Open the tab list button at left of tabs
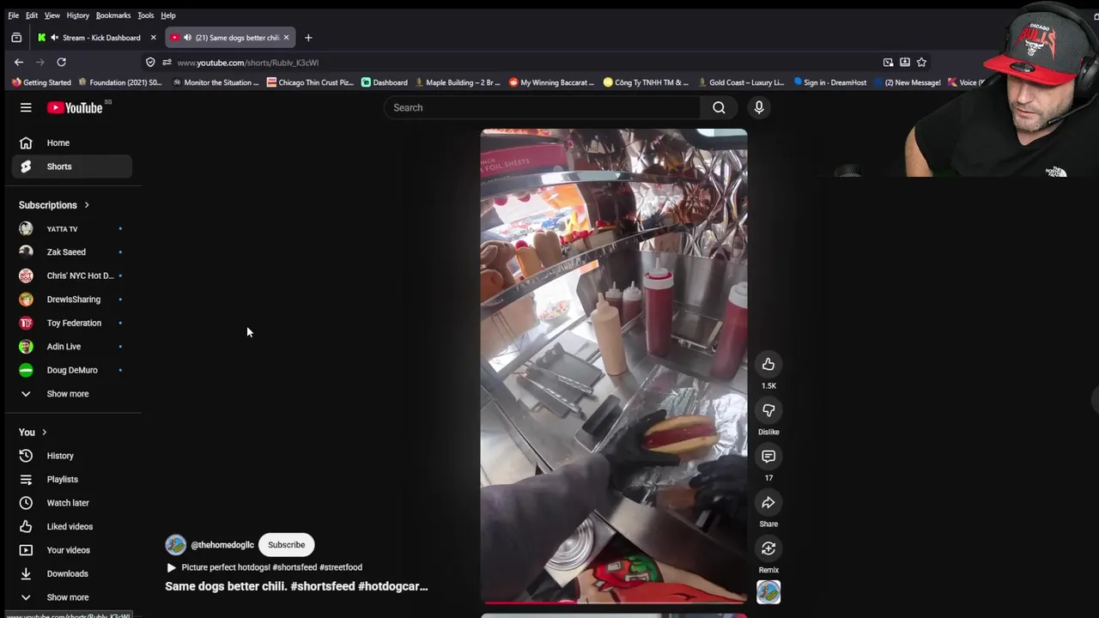This screenshot has width=1099, height=618. click(x=16, y=38)
